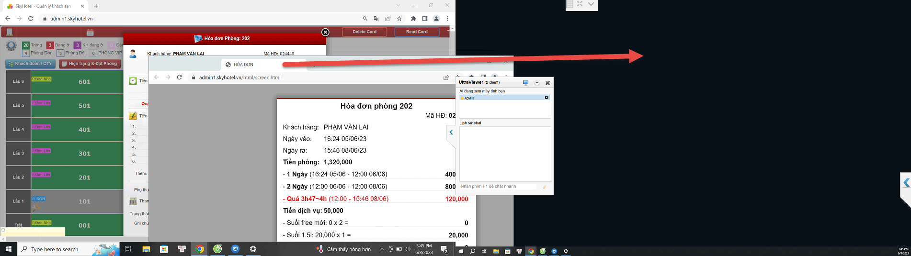Image resolution: width=911 pixels, height=256 pixels.
Task: Remove ADMIN client from UltraViewer list
Action: pyautogui.click(x=546, y=98)
